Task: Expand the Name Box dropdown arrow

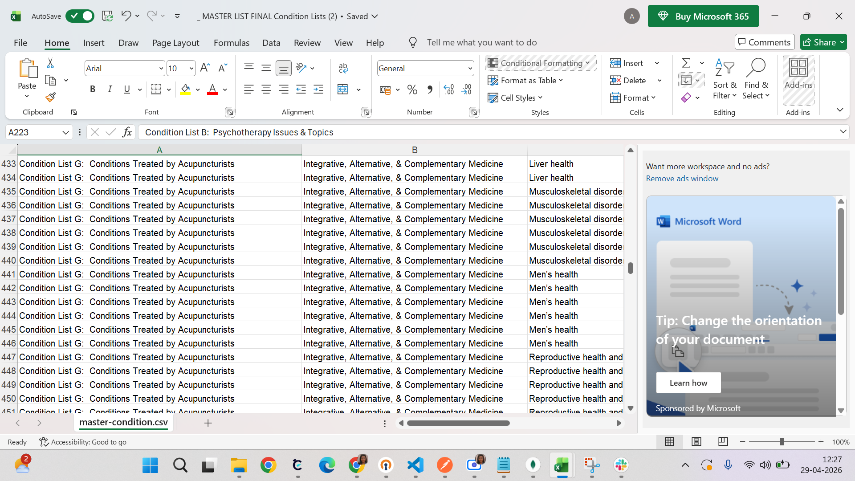Action: (65, 132)
